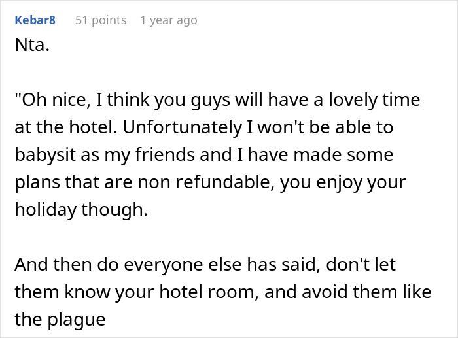The width and height of the screenshot is (458, 338).
Task: Open the 1 year ago timestamp permalink
Action: coord(169,20)
